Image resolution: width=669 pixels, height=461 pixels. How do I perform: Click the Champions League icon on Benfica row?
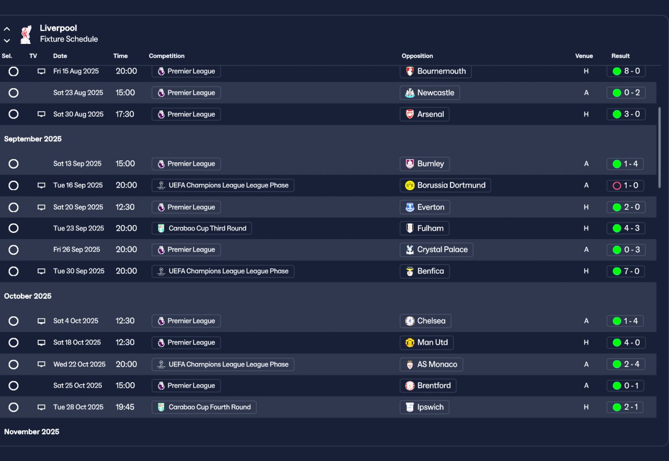pyautogui.click(x=161, y=271)
